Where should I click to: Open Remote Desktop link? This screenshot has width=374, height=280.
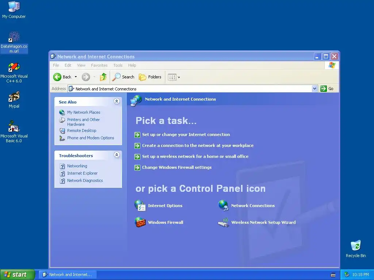[x=82, y=131]
